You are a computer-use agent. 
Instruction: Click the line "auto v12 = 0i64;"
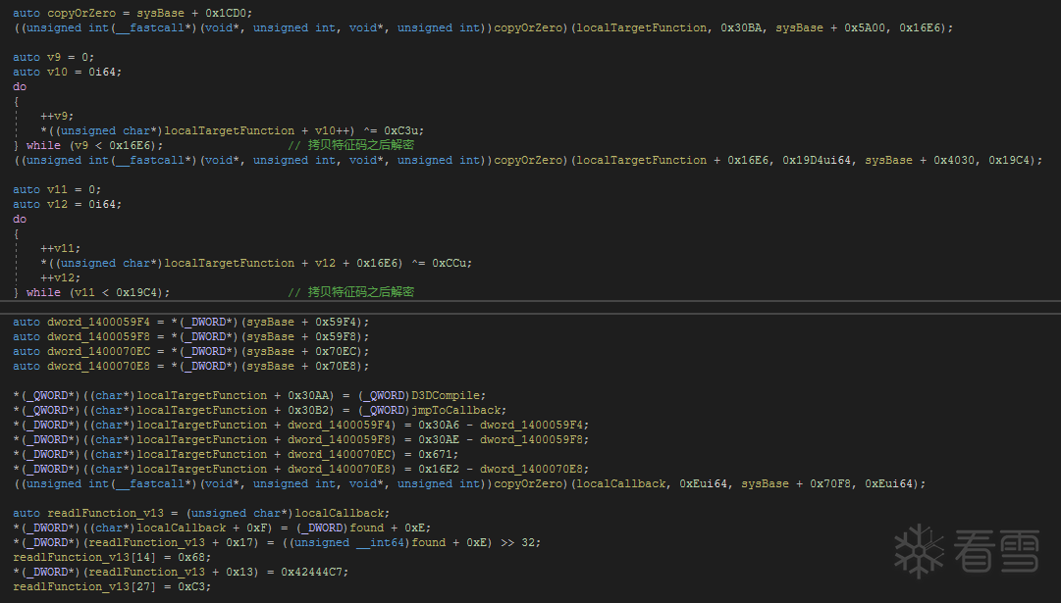[67, 204]
